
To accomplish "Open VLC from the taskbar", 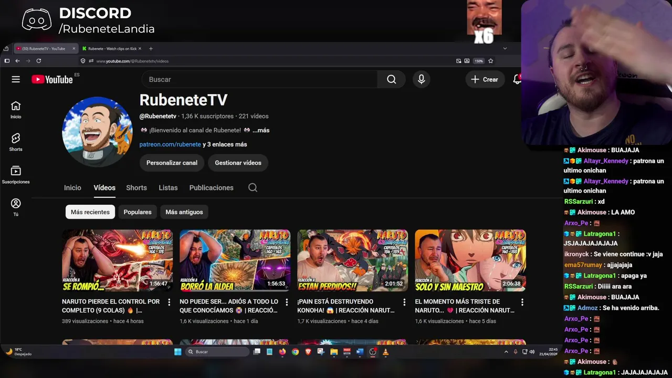I will [385, 352].
